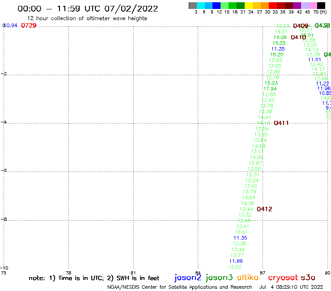Select the 12.02 value at track bottom
331x291 pixels.
point(234,267)
